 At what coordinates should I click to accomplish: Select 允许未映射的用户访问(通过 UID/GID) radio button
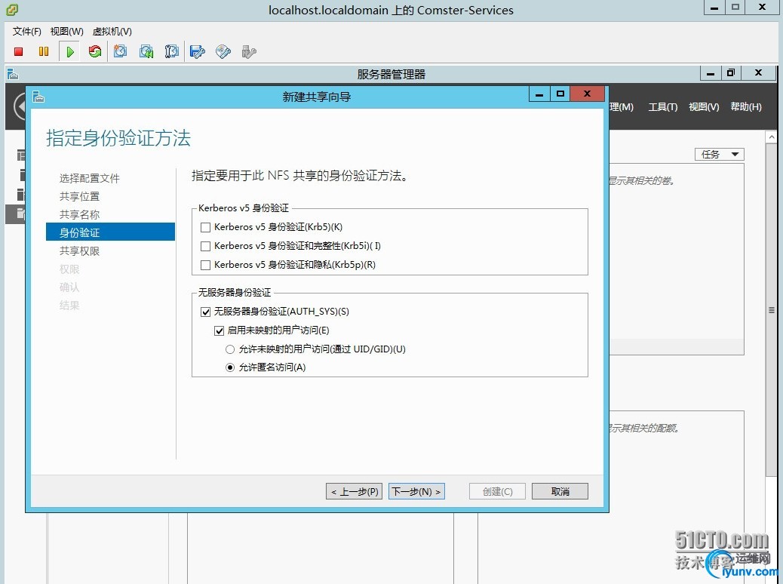click(x=230, y=349)
